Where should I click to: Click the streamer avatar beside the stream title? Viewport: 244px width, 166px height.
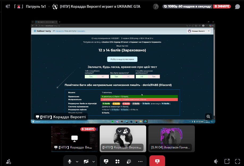point(55,7)
